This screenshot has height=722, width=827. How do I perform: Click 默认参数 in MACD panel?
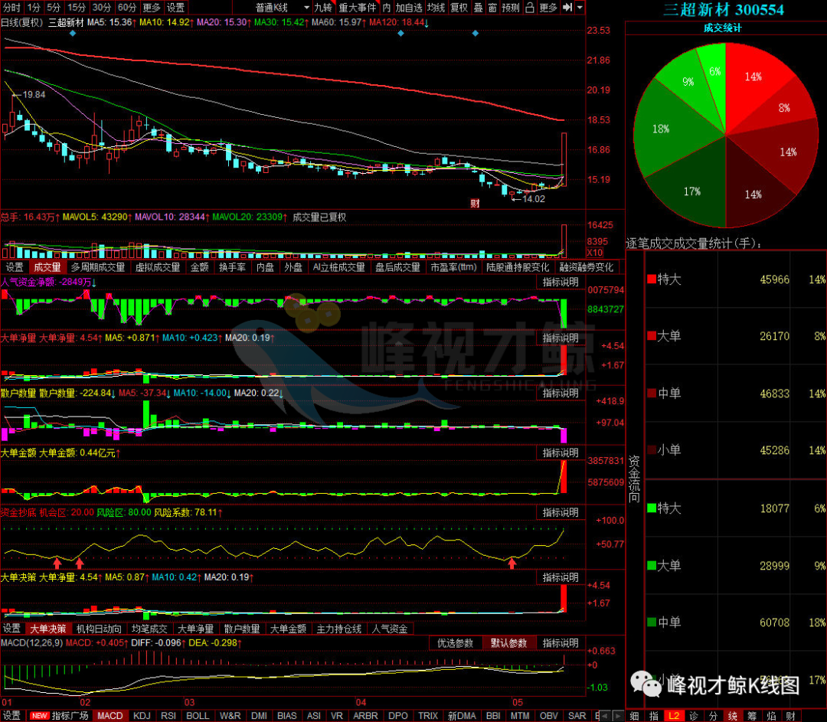point(508,643)
